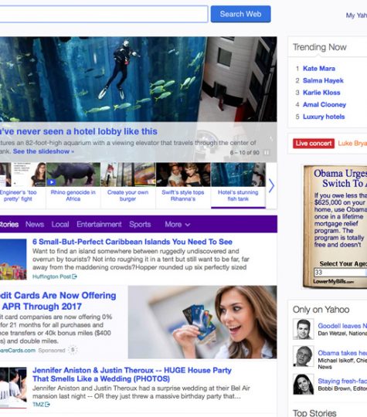
Task: Expand the More dropdown in the purple bar
Action: (x=177, y=224)
